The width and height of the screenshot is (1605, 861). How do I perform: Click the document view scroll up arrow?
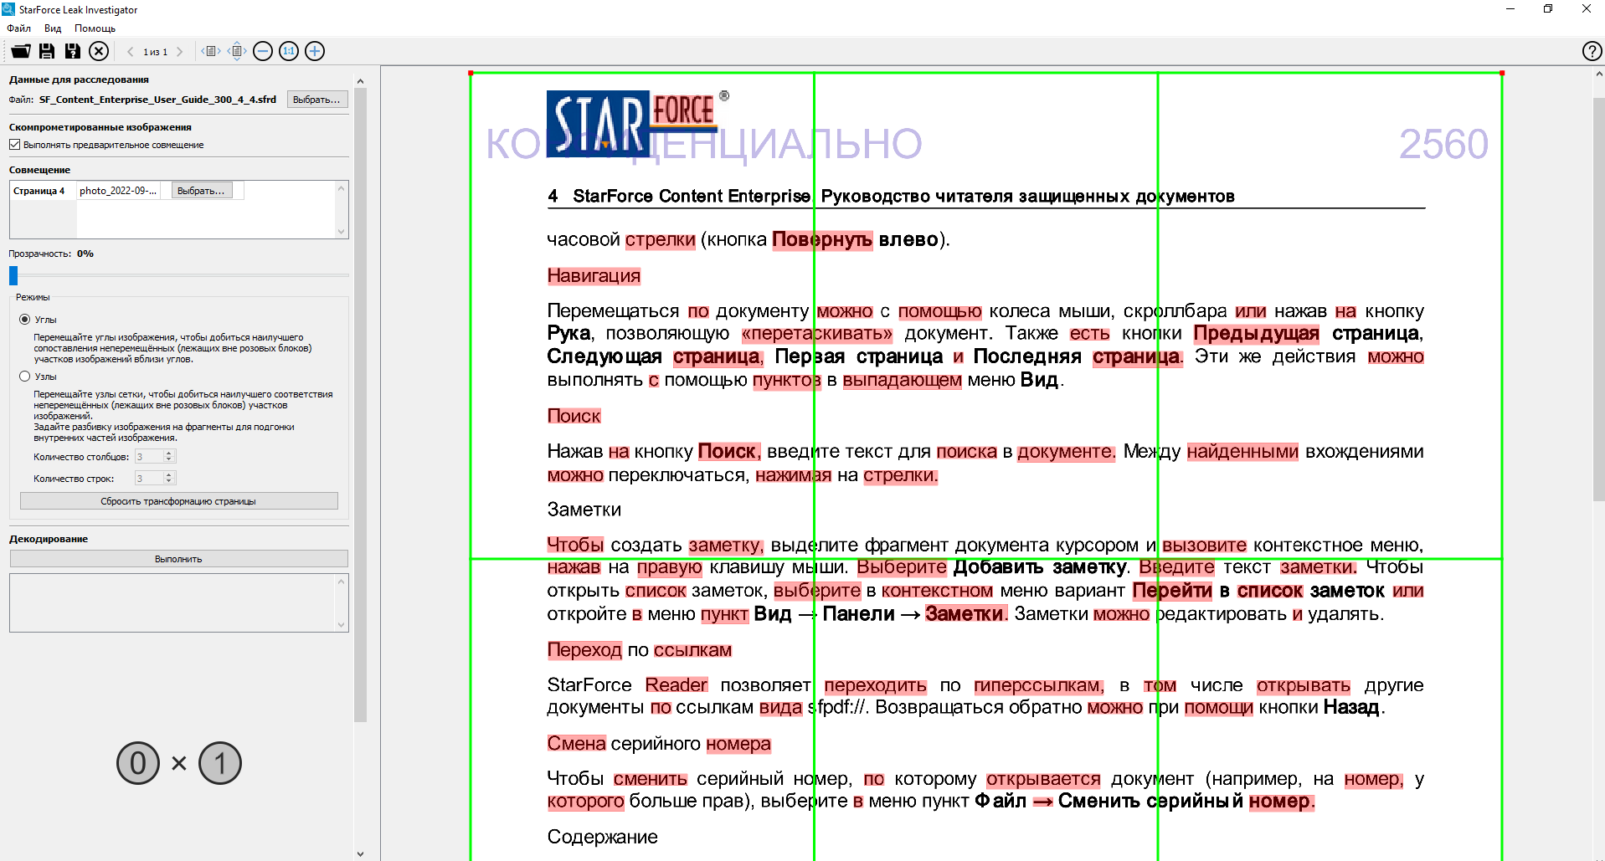click(x=1598, y=74)
